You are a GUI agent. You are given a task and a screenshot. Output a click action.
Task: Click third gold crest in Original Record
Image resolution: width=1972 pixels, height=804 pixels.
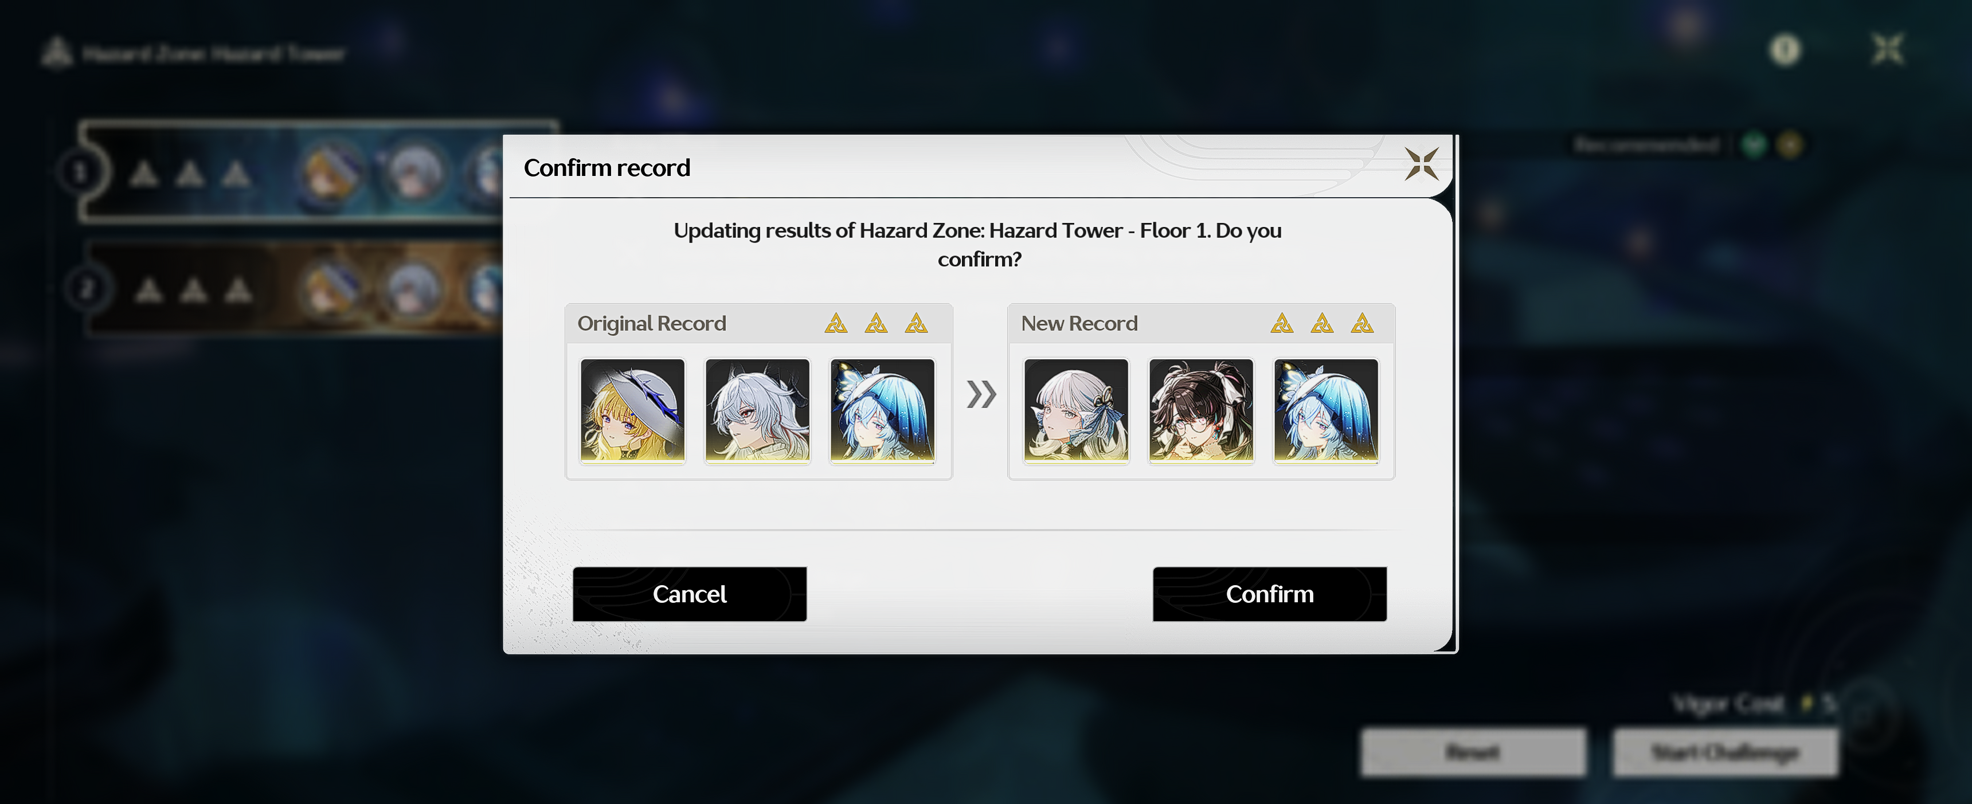point(916,324)
